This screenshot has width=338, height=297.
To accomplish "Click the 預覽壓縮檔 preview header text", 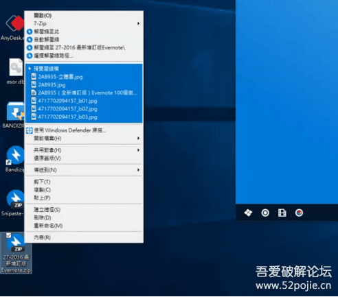I will point(46,69).
